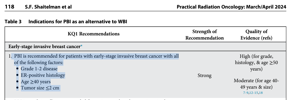Click the Tumor size ≤2 cm bullet
This screenshot has width=296, height=100.
coord(40,88)
